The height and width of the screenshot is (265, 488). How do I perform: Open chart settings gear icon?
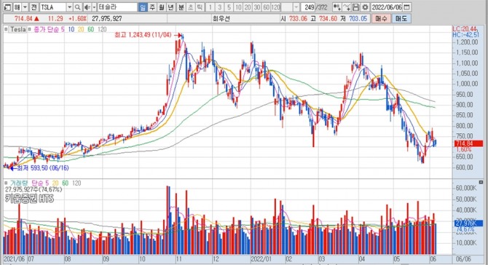tap(366, 7)
